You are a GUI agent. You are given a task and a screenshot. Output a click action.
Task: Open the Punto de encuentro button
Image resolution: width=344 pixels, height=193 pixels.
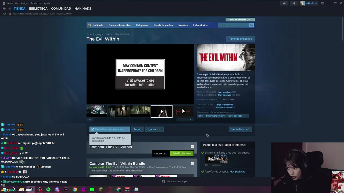point(240,39)
